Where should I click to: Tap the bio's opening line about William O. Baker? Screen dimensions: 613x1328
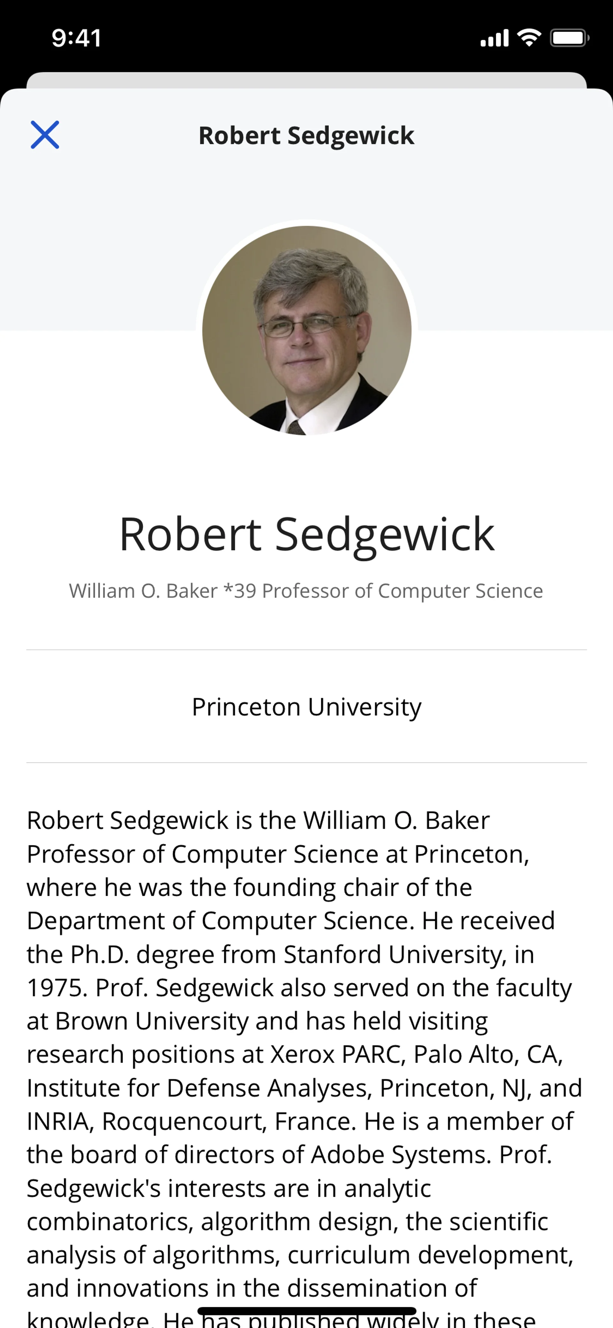click(x=258, y=820)
